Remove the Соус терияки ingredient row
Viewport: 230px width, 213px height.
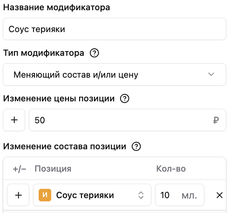pyautogui.click(x=219, y=195)
